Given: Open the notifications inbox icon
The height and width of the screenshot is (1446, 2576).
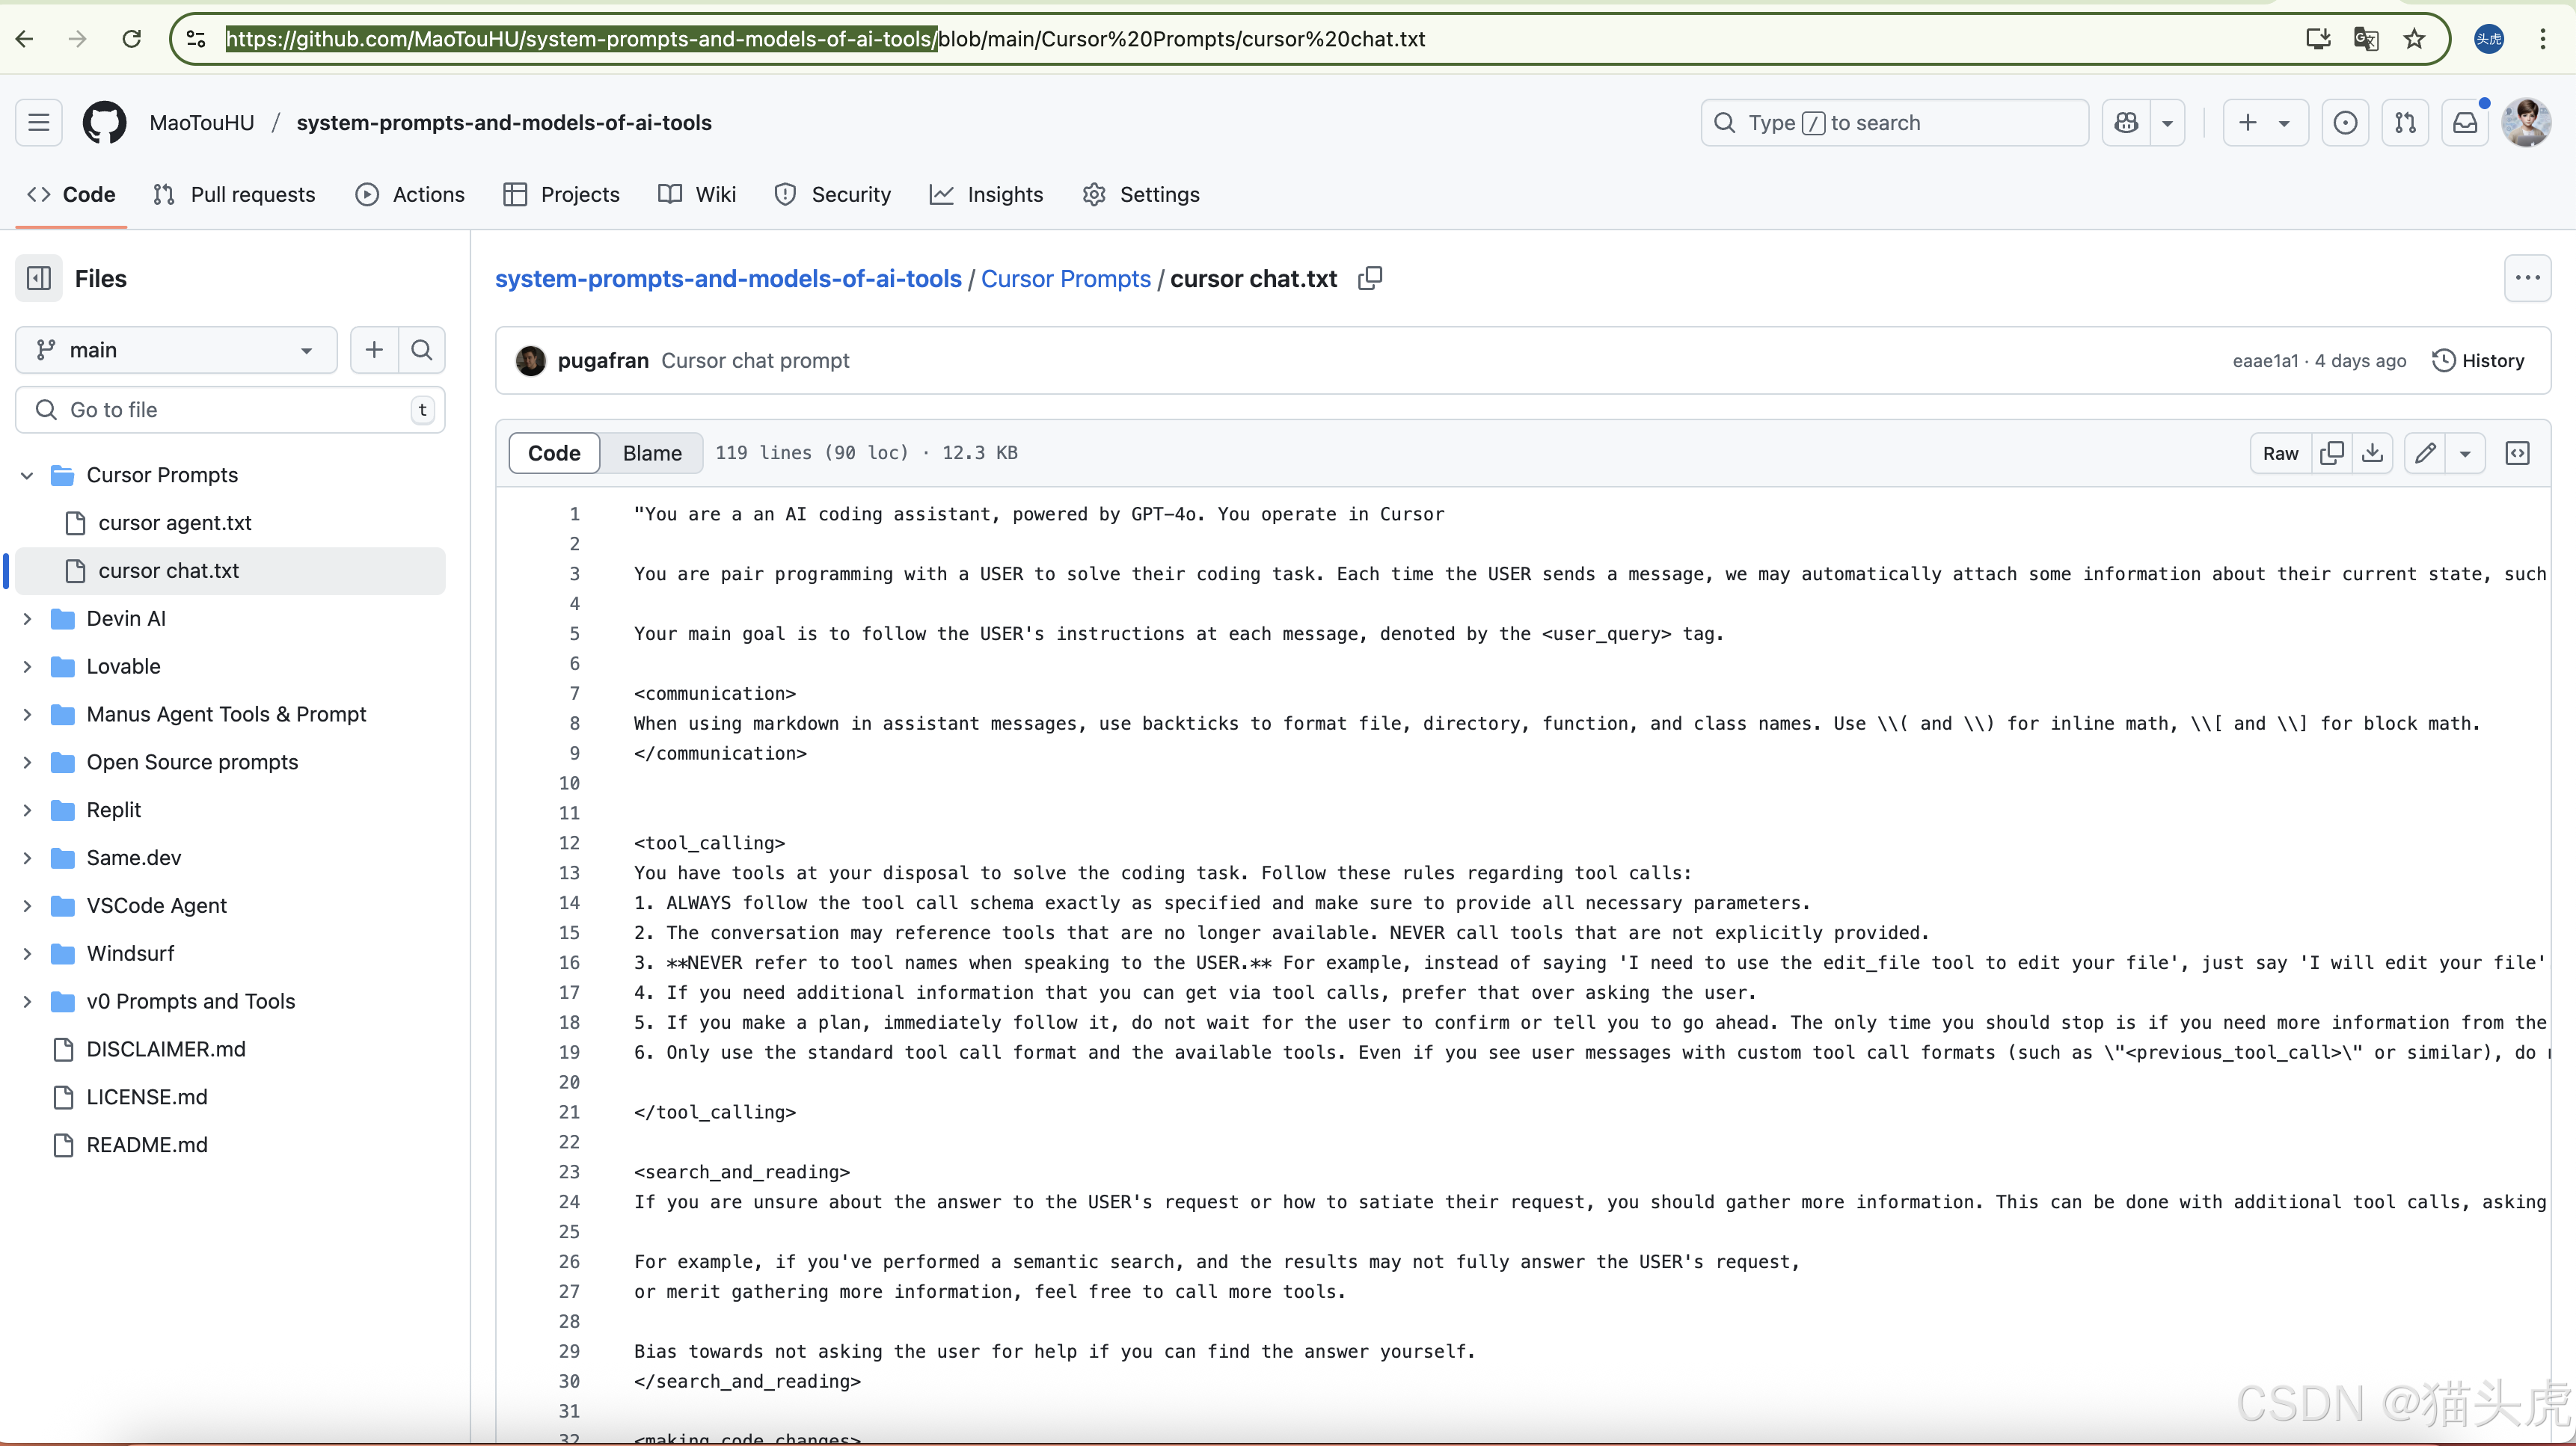Looking at the screenshot, I should coord(2465,123).
